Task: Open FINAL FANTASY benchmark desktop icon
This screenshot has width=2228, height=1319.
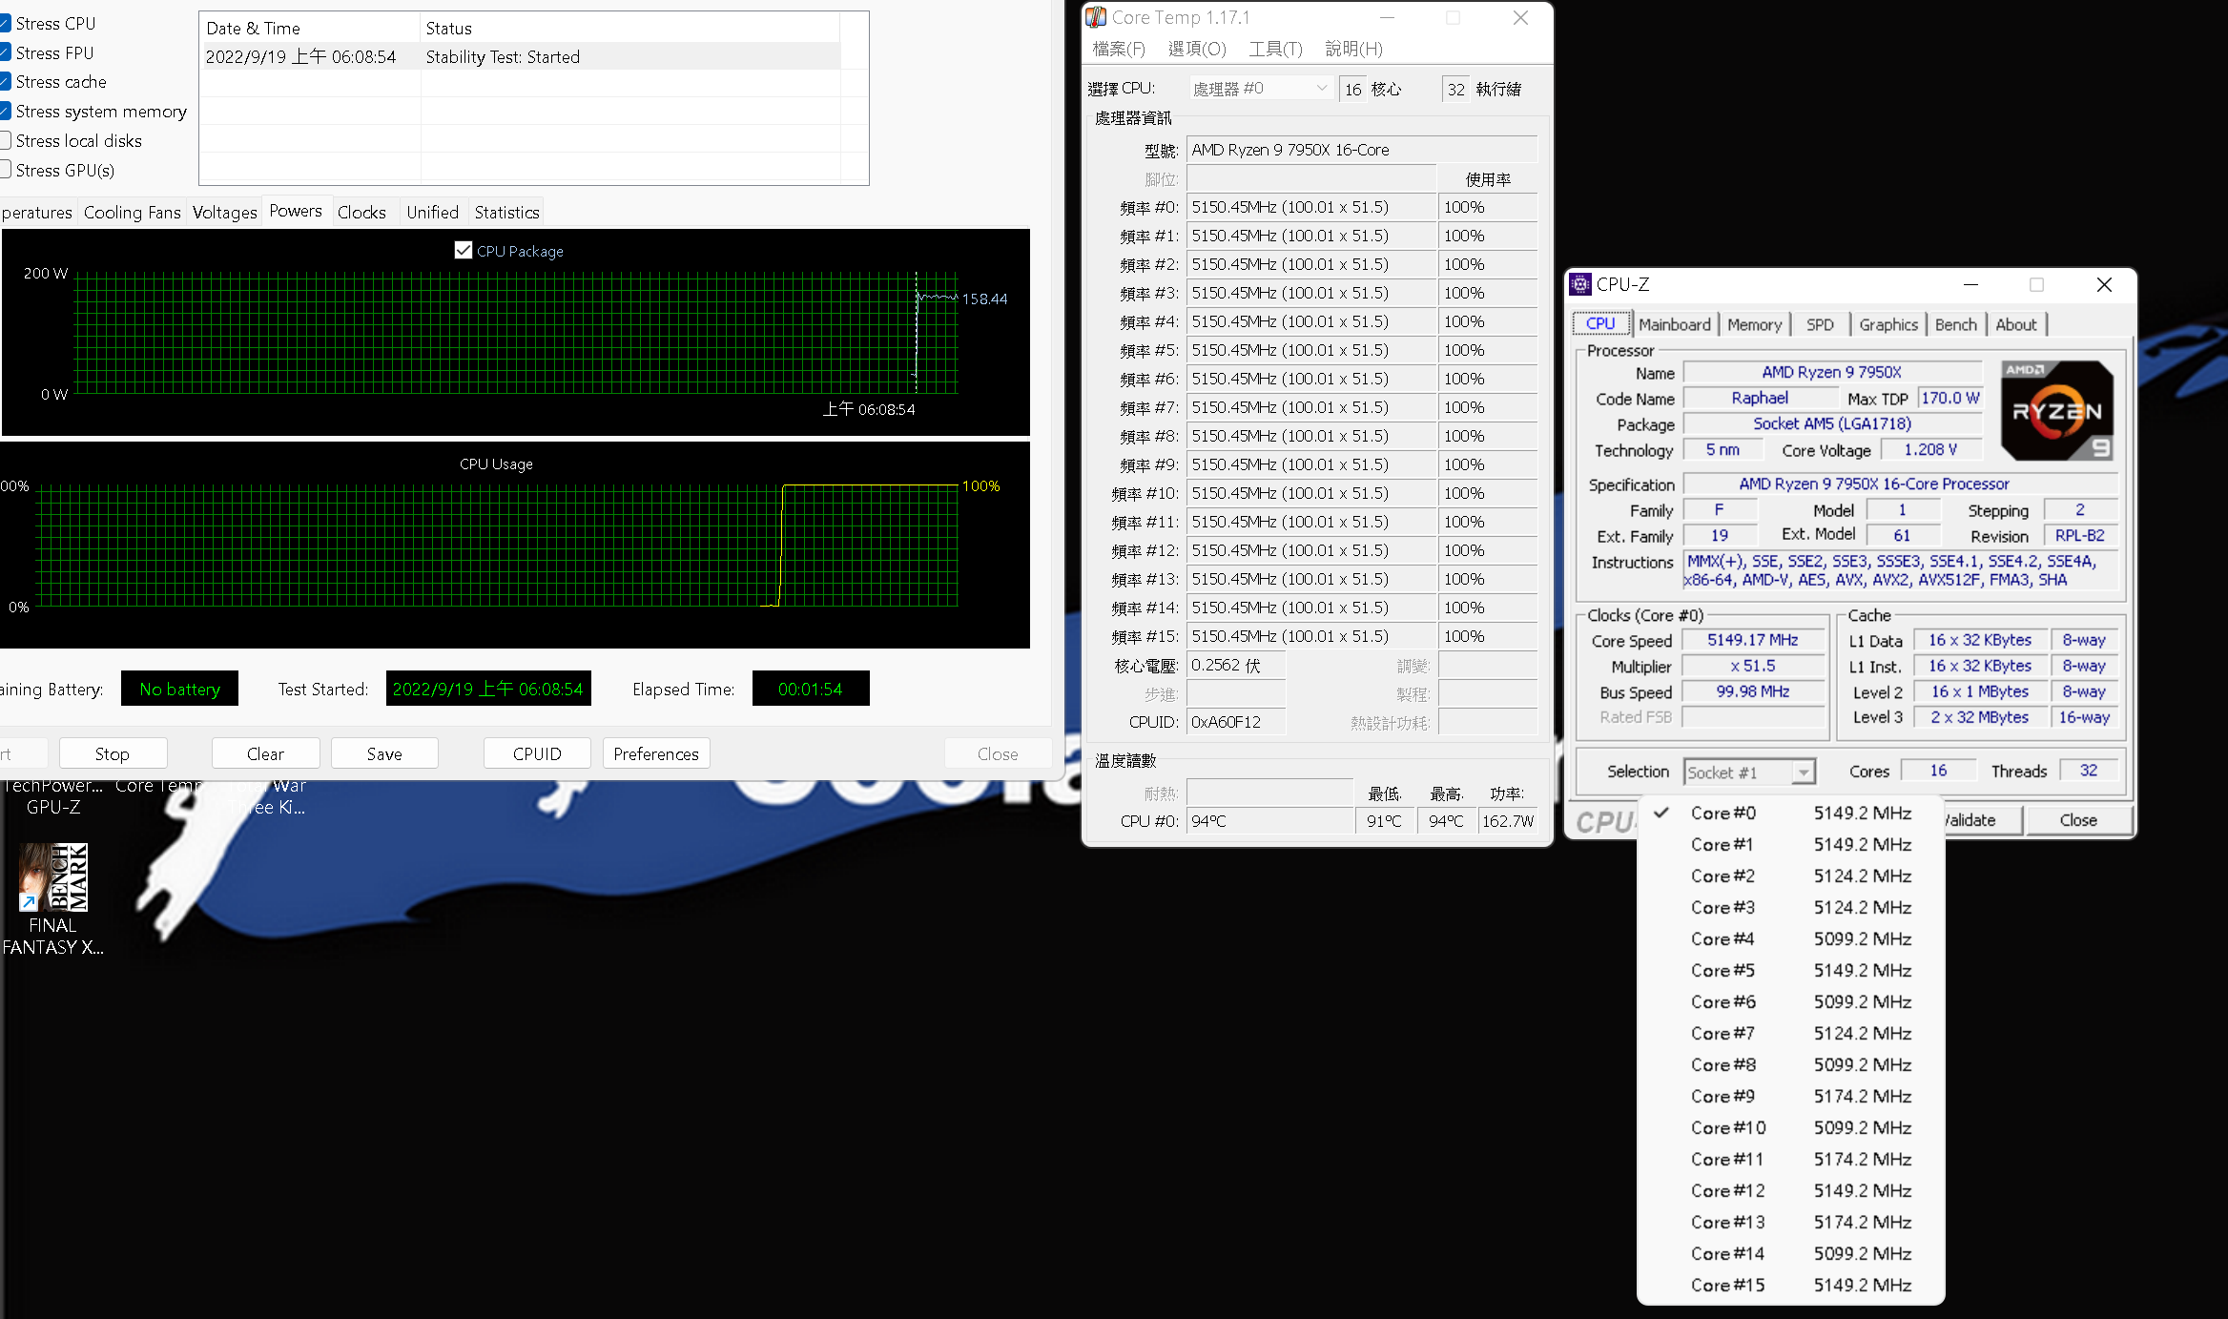Action: pyautogui.click(x=53, y=898)
